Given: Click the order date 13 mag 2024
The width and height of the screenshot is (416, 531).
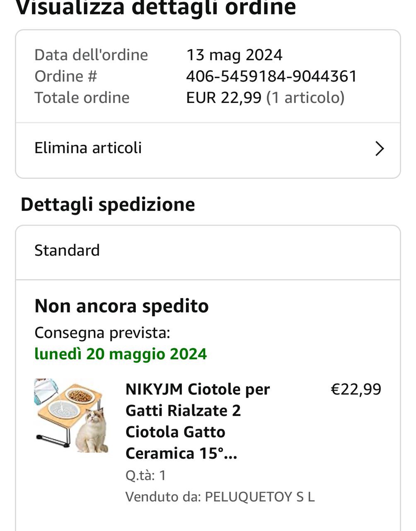Looking at the screenshot, I should point(234,55).
